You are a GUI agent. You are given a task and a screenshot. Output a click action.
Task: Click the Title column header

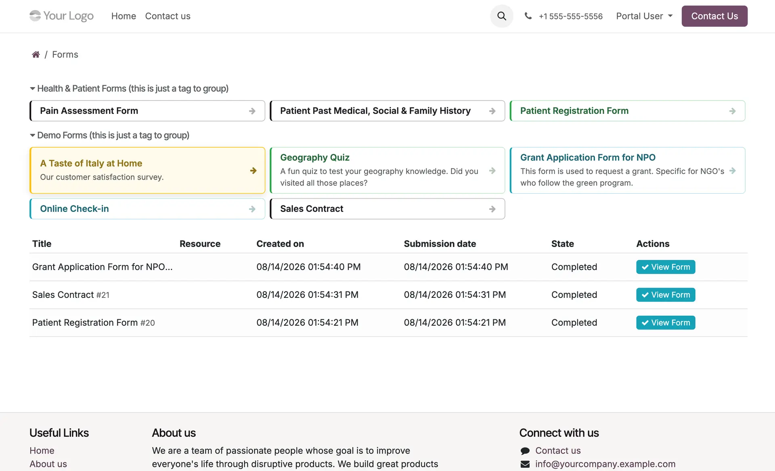(x=42, y=244)
